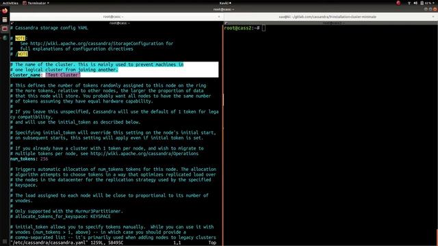The height and width of the screenshot is (246, 438).
Task: Switch to the root@cass terminal tab
Action: (113, 16)
